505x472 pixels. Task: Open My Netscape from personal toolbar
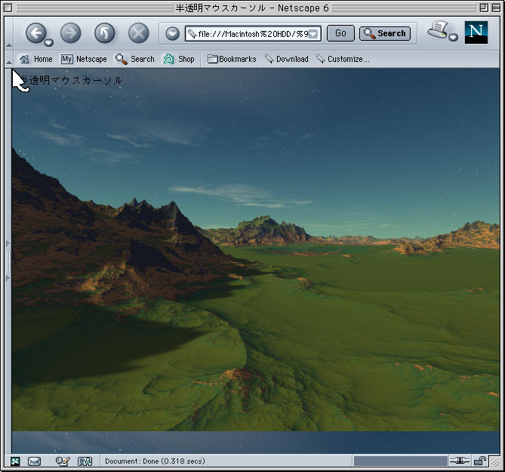pyautogui.click(x=84, y=59)
